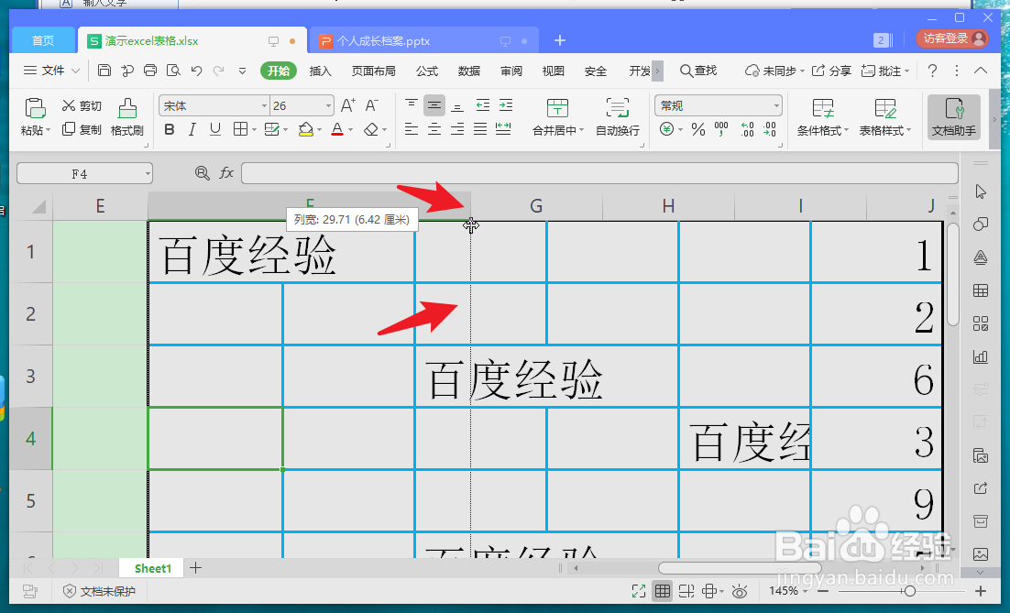
Task: Click the Print icon
Action: [150, 71]
